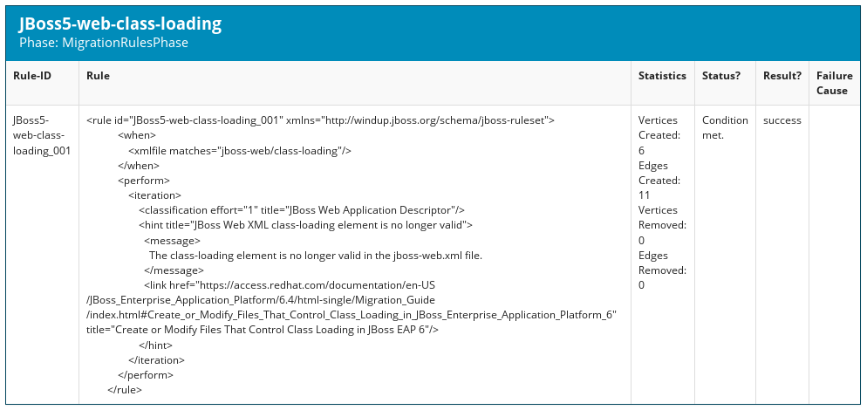Click the success result cell
The height and width of the screenshot is (410, 867).
[782, 120]
